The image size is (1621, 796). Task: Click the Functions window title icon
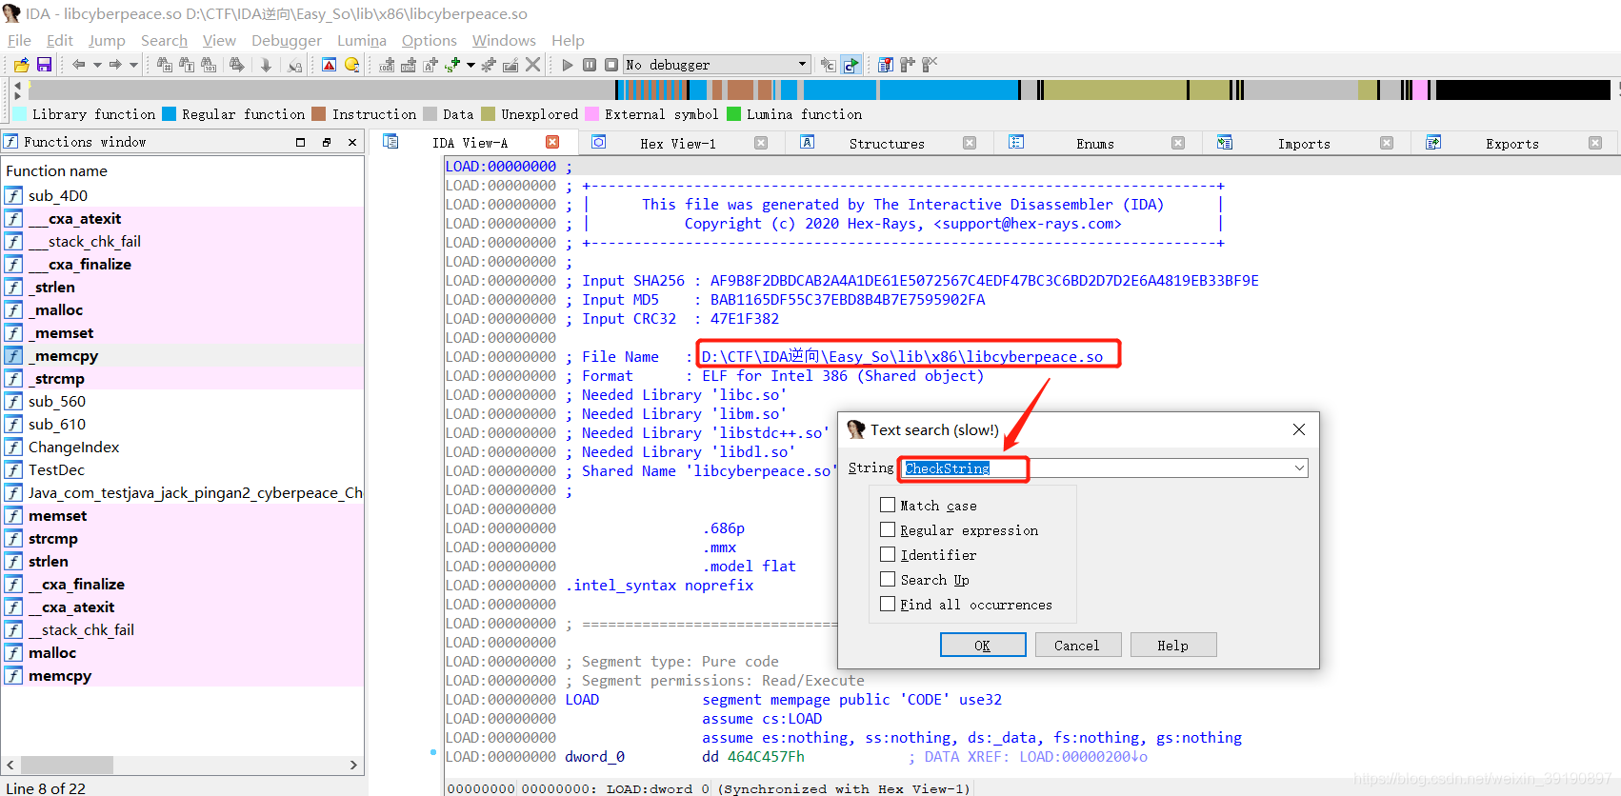point(11,142)
